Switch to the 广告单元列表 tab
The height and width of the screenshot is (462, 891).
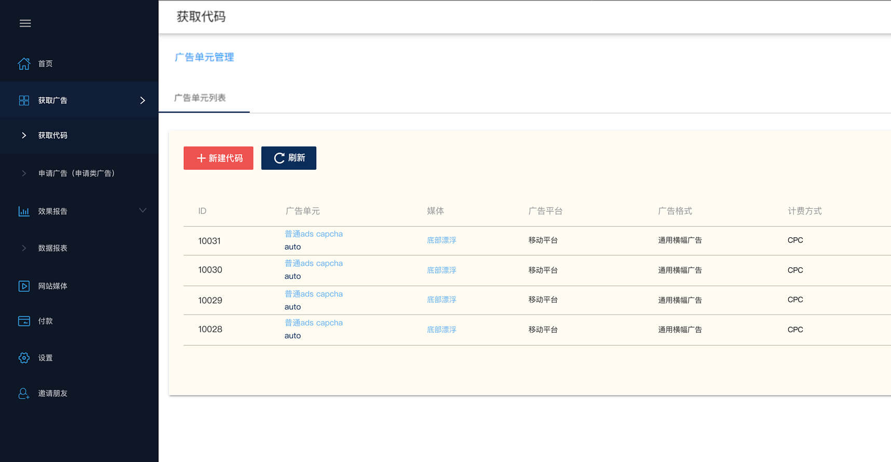pyautogui.click(x=200, y=98)
